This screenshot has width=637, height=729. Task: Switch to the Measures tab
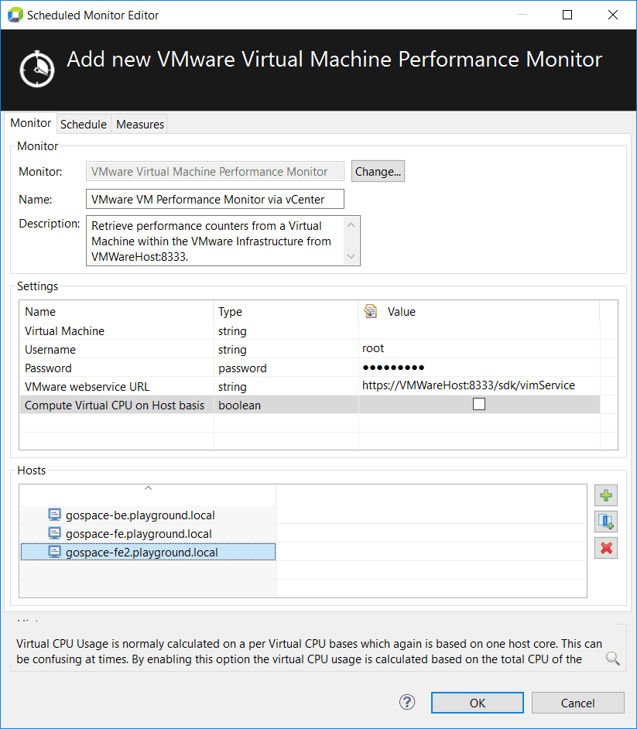140,124
